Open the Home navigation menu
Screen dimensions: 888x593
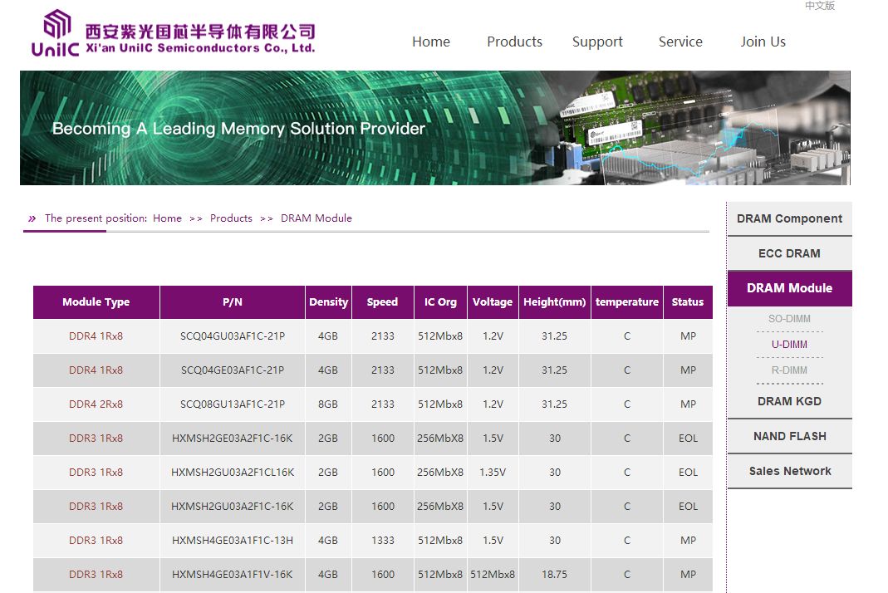(x=430, y=42)
